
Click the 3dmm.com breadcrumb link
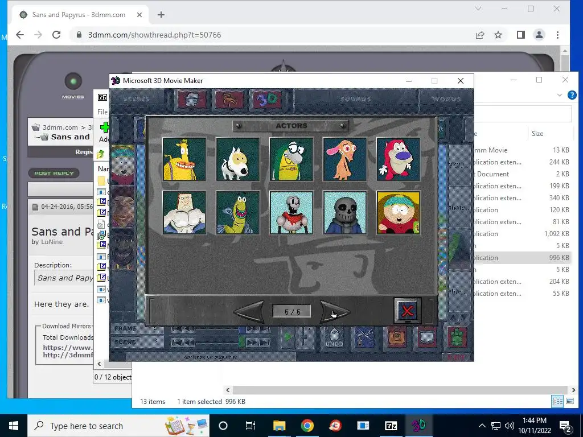(x=60, y=127)
